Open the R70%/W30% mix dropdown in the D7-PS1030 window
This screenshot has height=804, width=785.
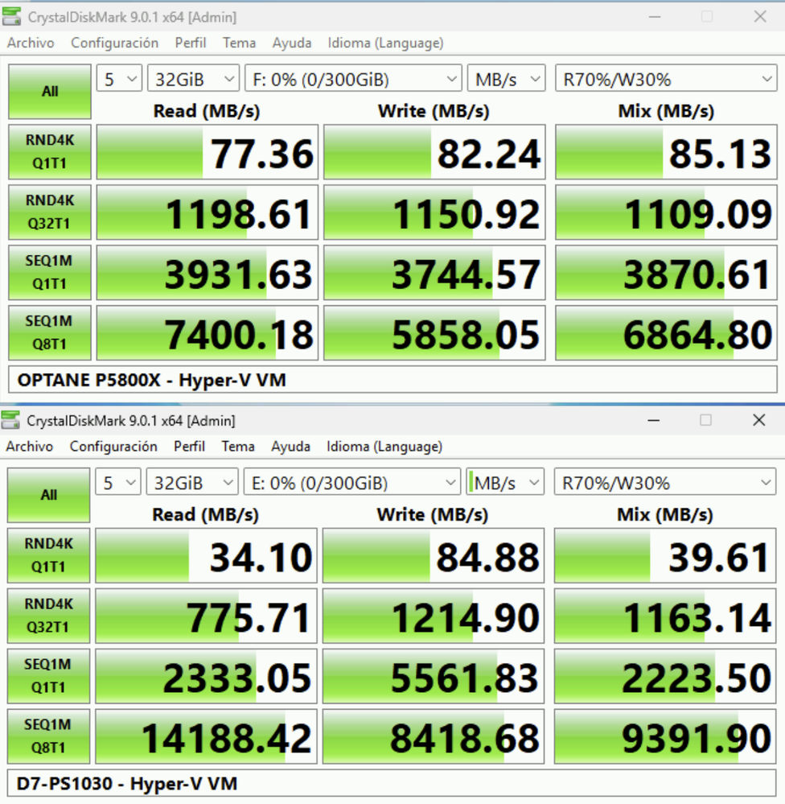(665, 482)
